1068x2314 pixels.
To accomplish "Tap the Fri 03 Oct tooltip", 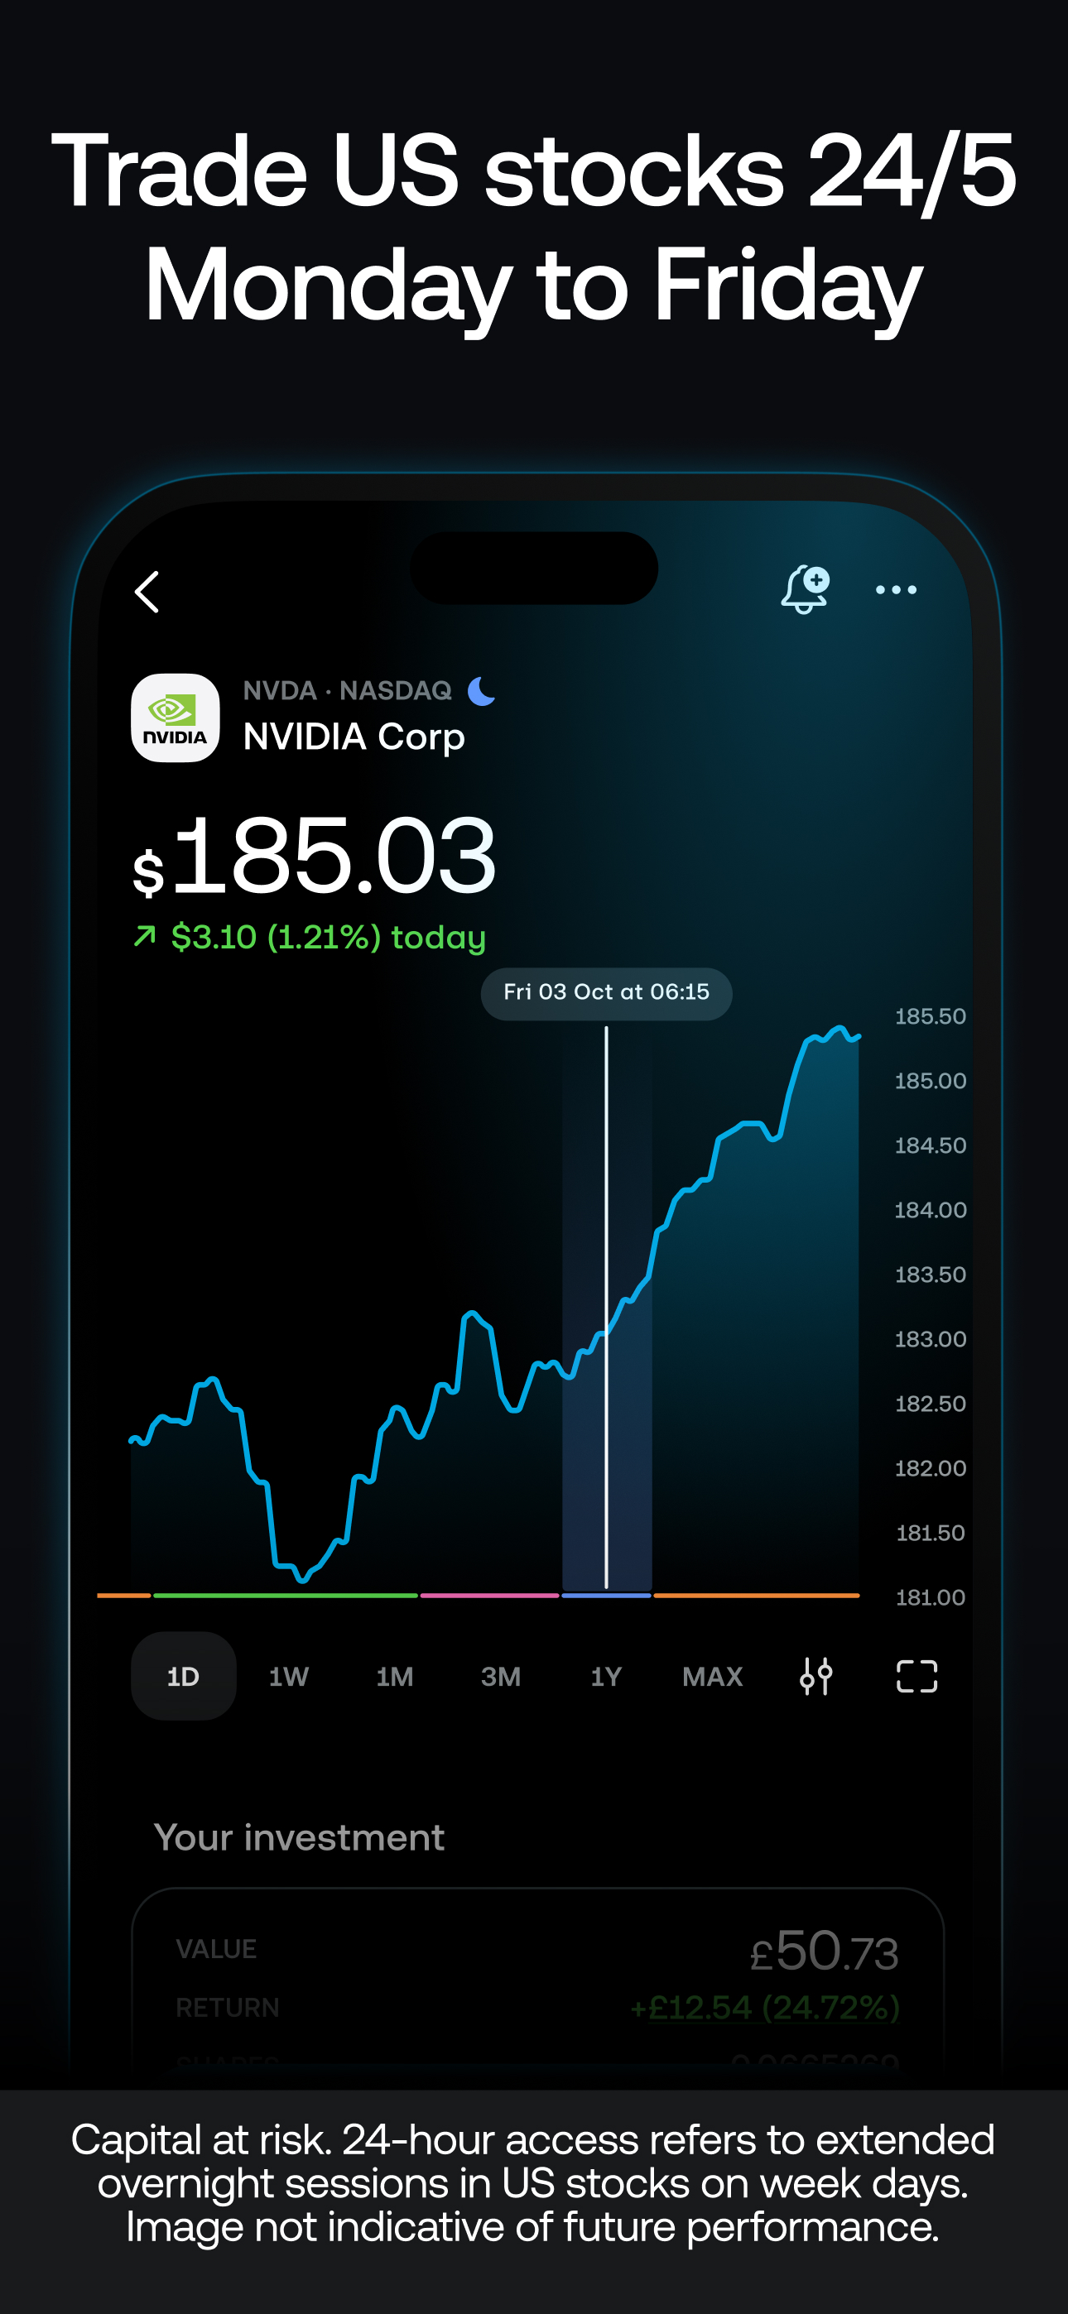I will (x=606, y=992).
